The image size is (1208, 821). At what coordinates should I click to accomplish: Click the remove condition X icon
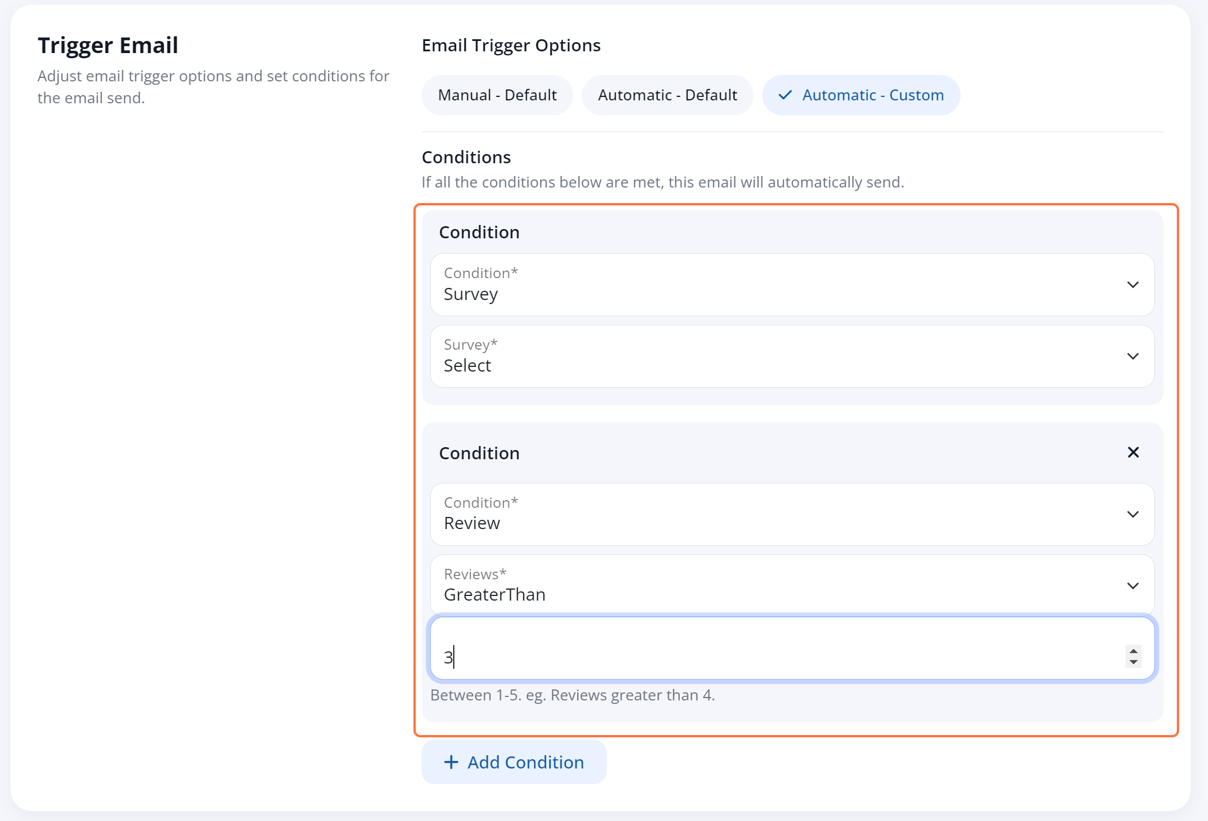[1133, 452]
